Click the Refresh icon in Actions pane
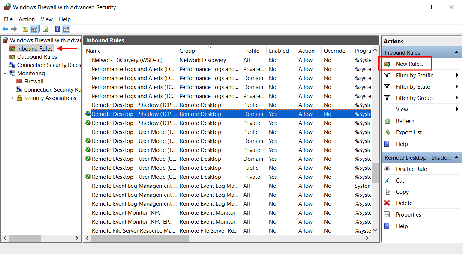 [x=387, y=121]
